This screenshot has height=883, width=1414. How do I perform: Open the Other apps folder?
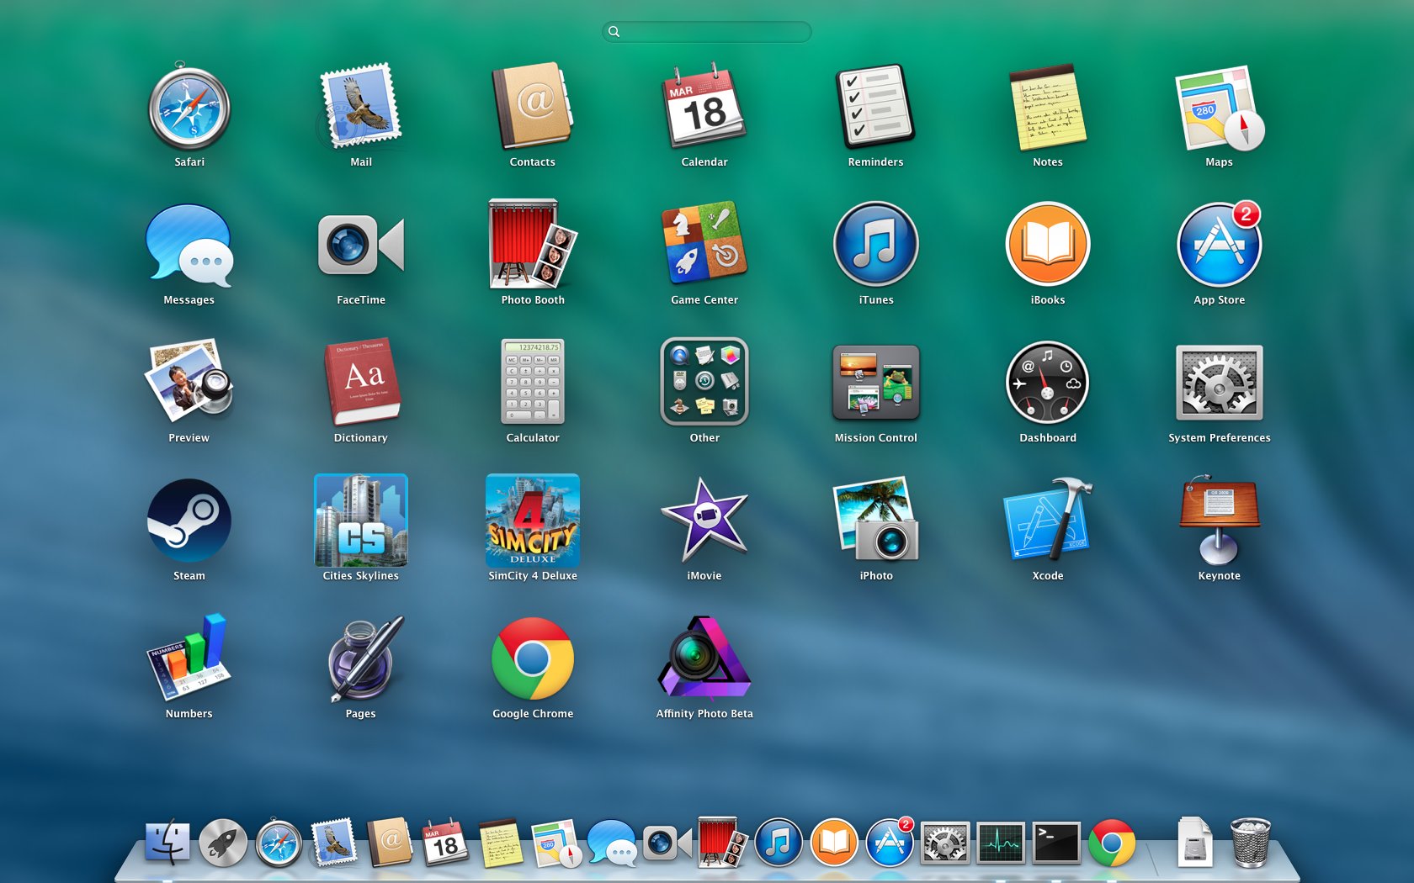[x=704, y=382]
